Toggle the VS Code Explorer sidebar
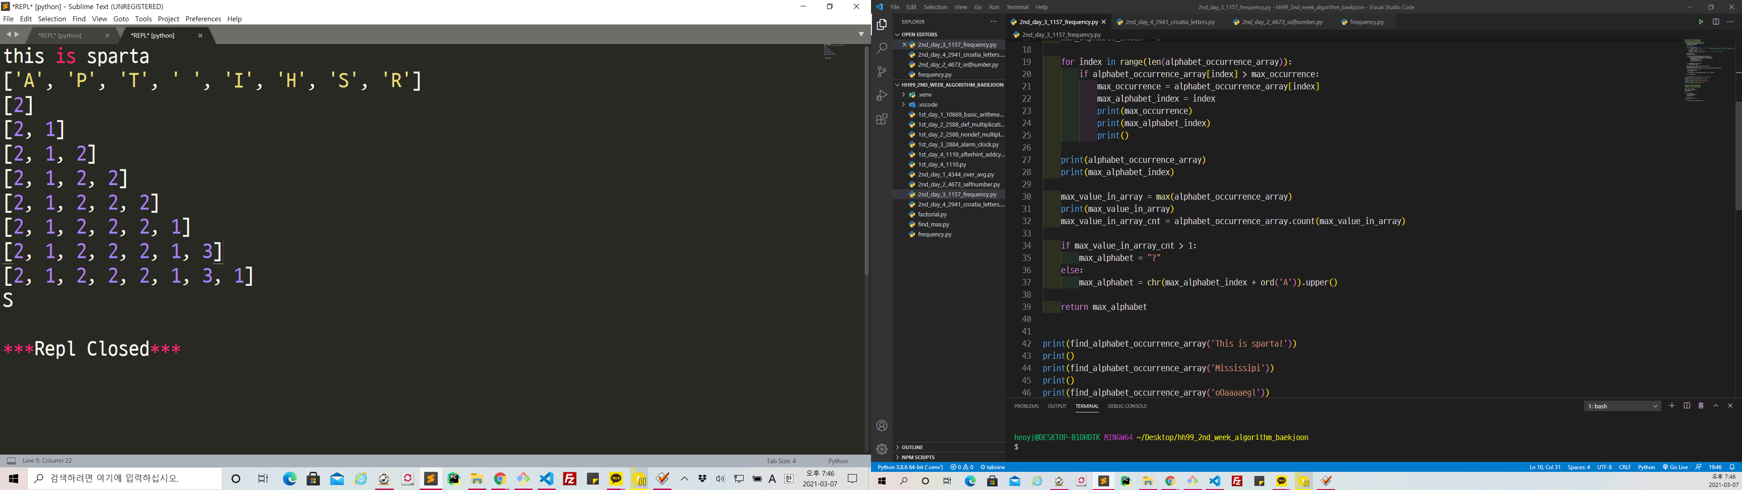The width and height of the screenshot is (1742, 490). click(882, 25)
